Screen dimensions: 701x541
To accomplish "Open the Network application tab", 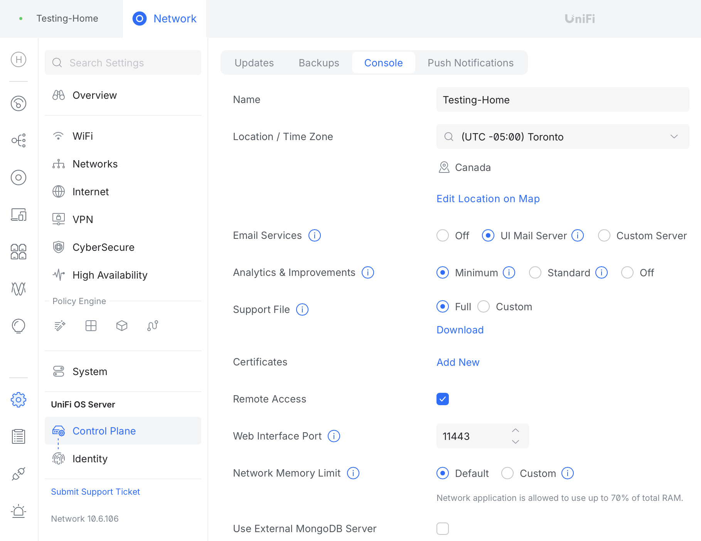I will 165,19.
